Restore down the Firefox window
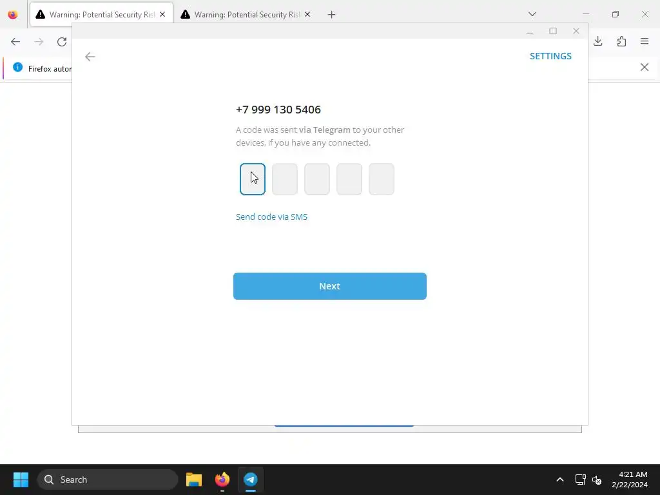660x495 pixels. [616, 14]
